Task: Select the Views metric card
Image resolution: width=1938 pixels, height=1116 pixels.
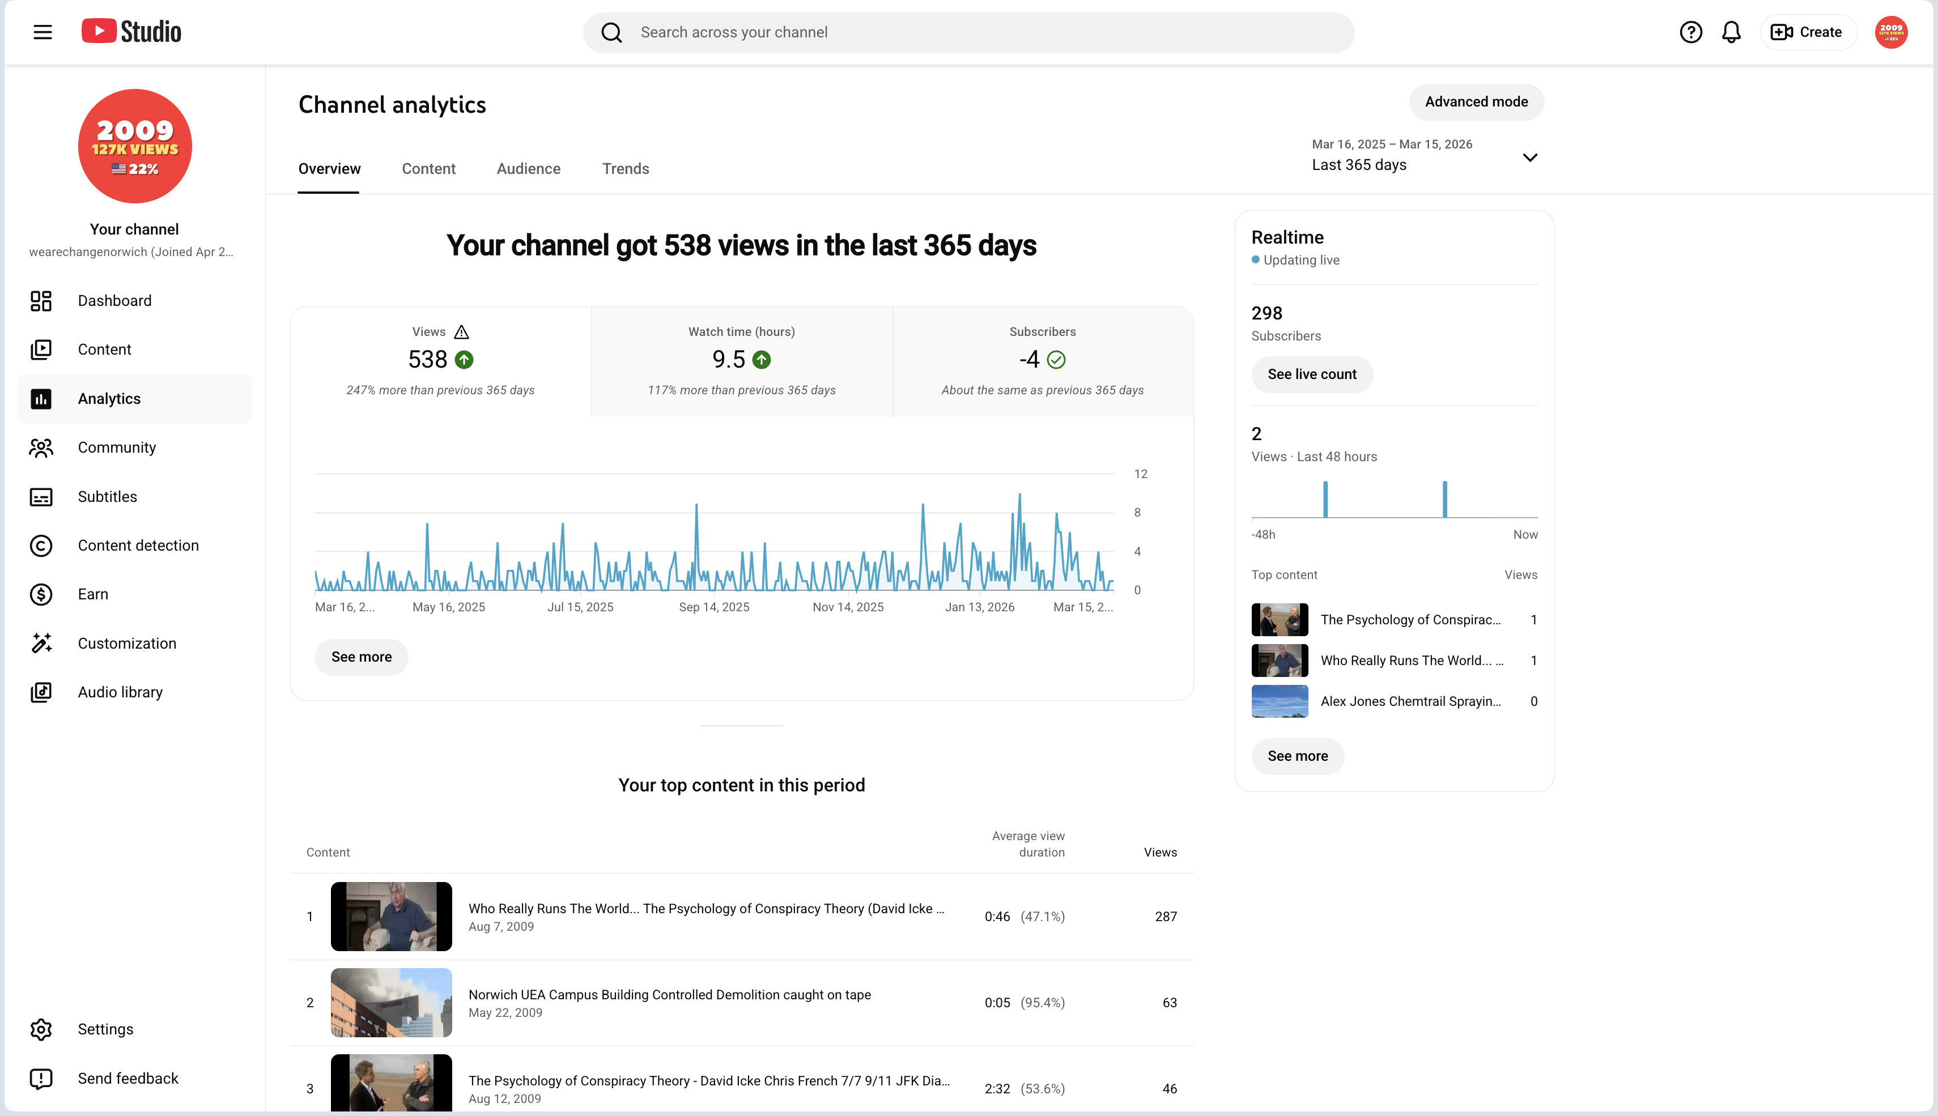Action: click(x=440, y=362)
